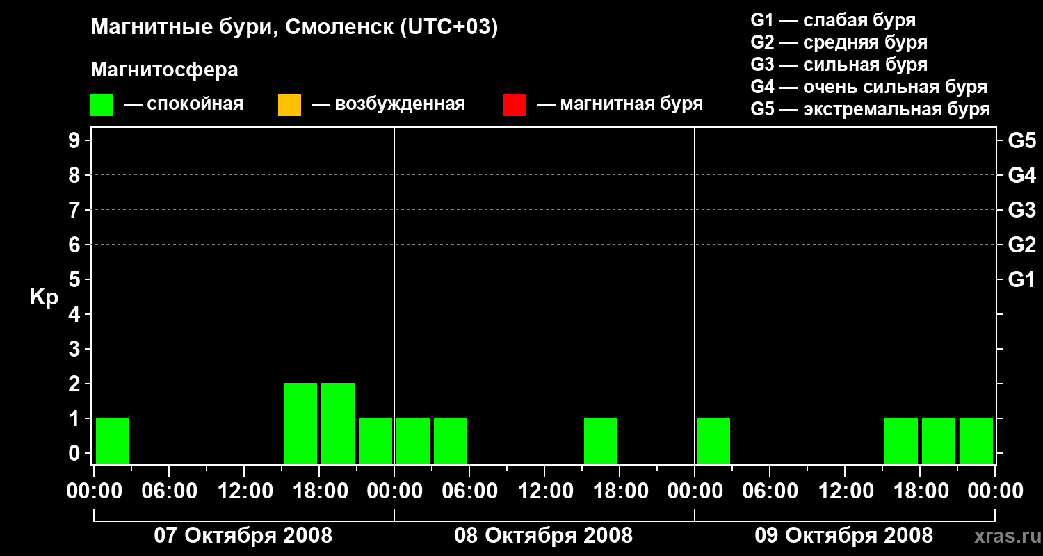Click the 'G1 — слабая буря' legend entry
1043x556 pixels.
point(833,20)
